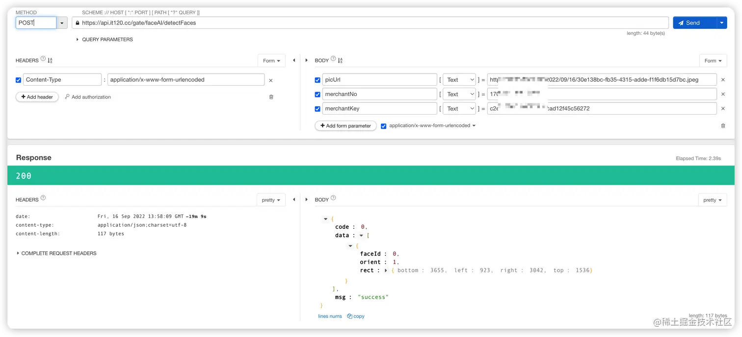The image size is (742, 337).
Task: Delete body parameters with trash icon
Action: 723,126
